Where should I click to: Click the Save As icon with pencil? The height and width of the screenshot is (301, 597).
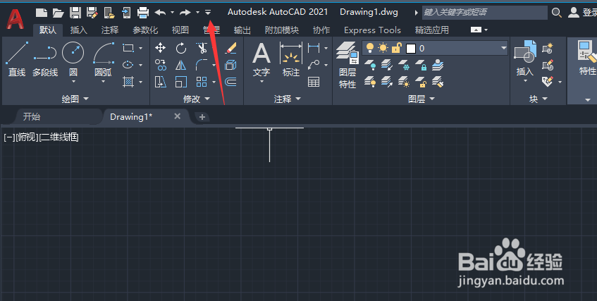point(92,13)
